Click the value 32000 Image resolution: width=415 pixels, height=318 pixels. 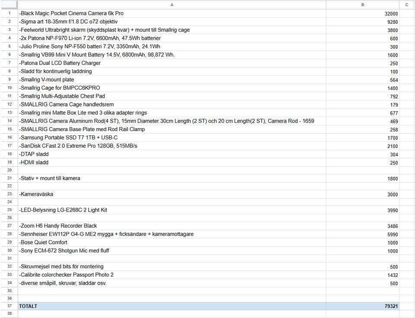(391, 14)
